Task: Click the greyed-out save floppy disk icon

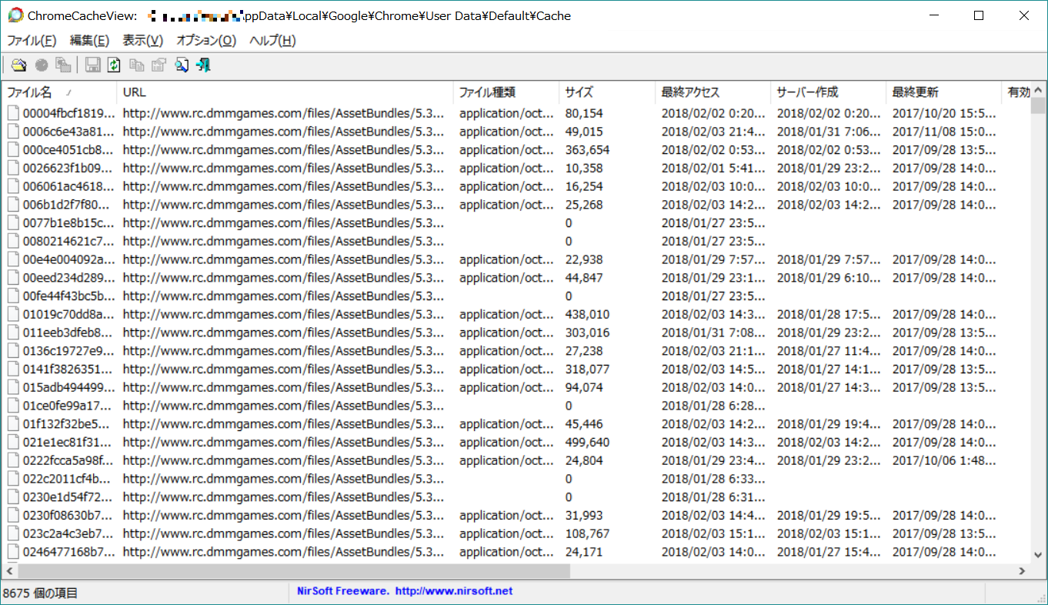Action: click(93, 65)
